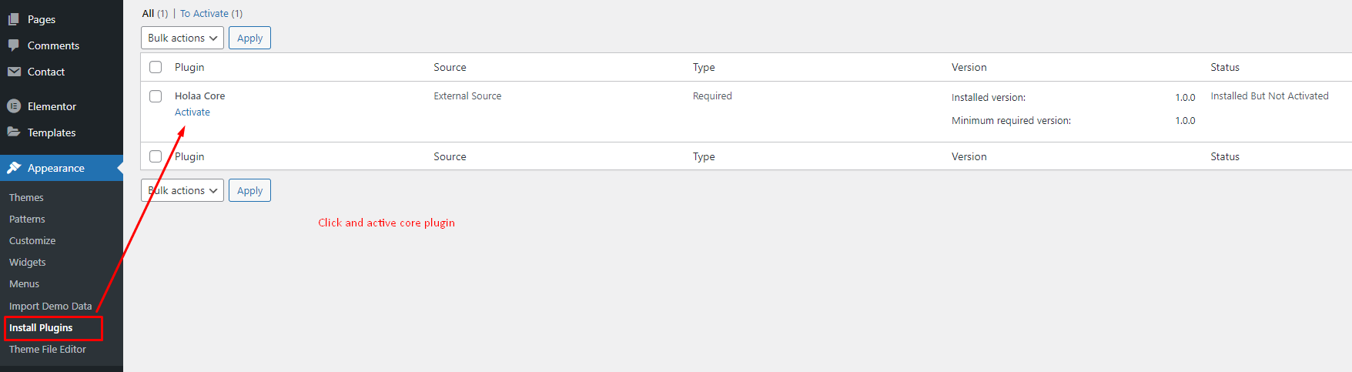Go to the Widgets submenu item
The image size is (1352, 372).
28,262
